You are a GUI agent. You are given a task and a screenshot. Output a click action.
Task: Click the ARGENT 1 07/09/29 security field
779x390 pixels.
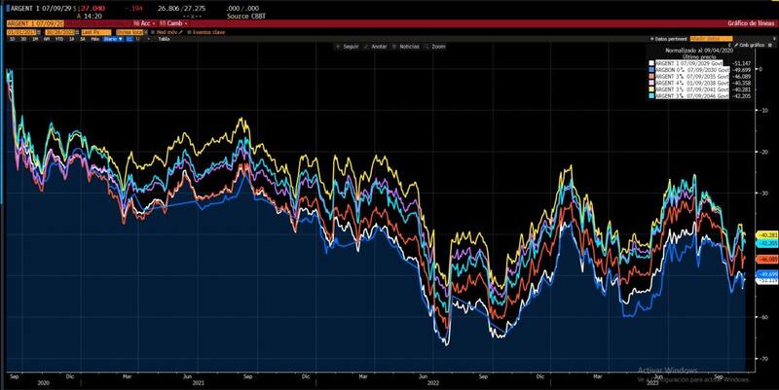[34, 21]
